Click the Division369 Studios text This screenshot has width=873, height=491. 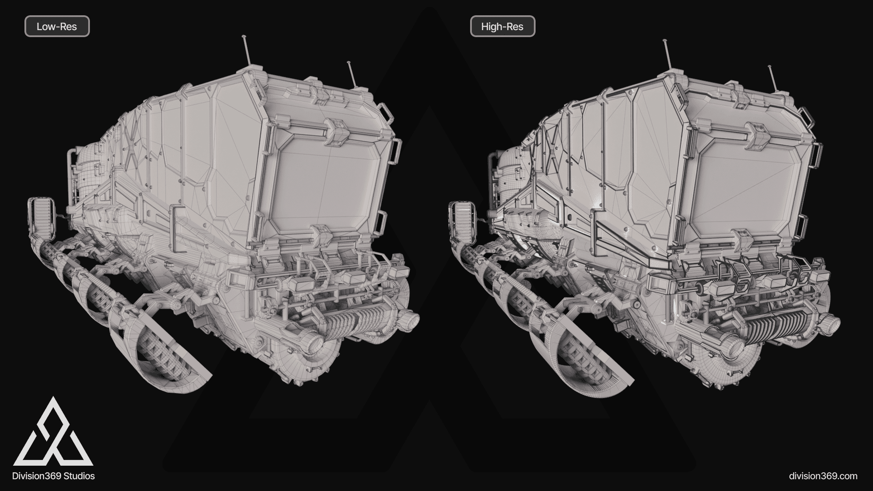54,476
